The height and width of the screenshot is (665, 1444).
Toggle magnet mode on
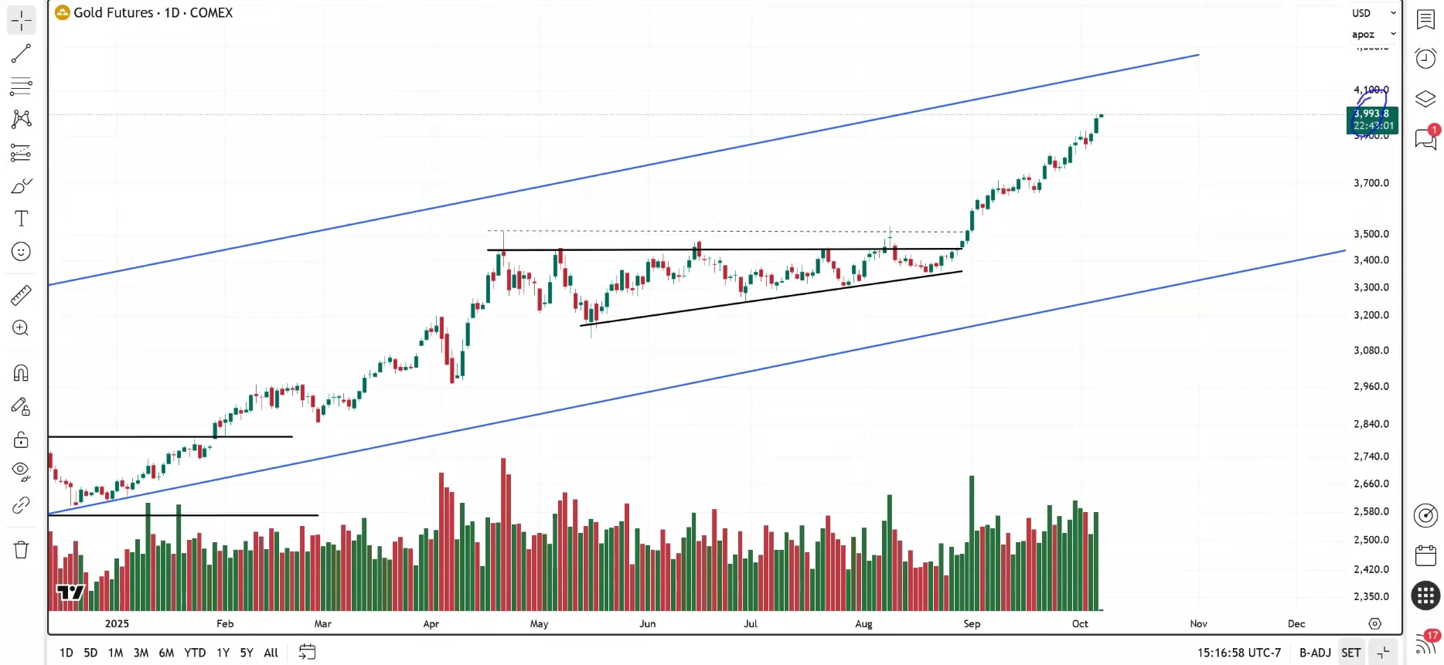(x=21, y=373)
